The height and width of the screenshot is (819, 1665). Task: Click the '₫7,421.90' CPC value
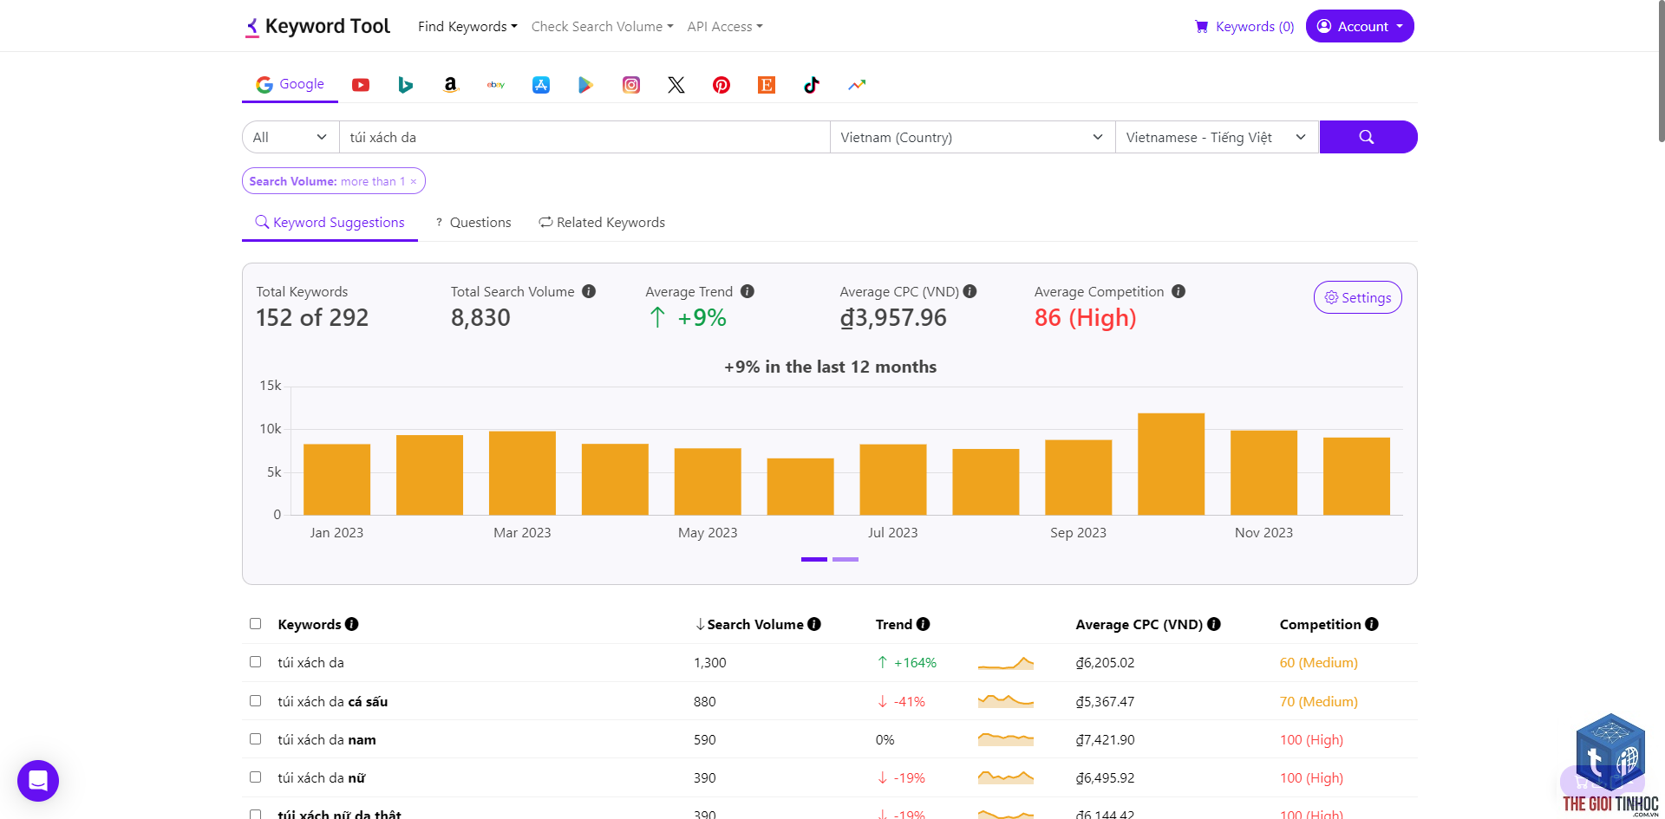point(1106,740)
